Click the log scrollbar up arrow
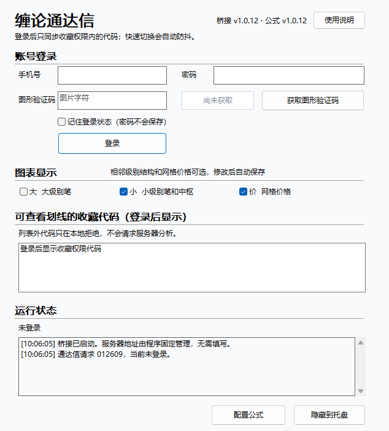The width and height of the screenshot is (389, 431). pos(361,343)
